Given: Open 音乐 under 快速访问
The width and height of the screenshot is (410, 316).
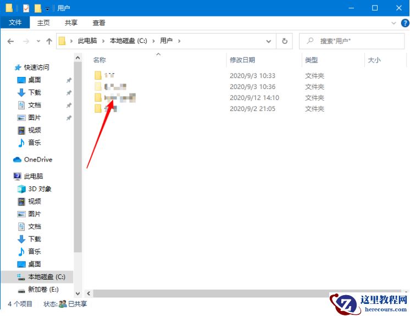Looking at the screenshot, I should coord(29,142).
